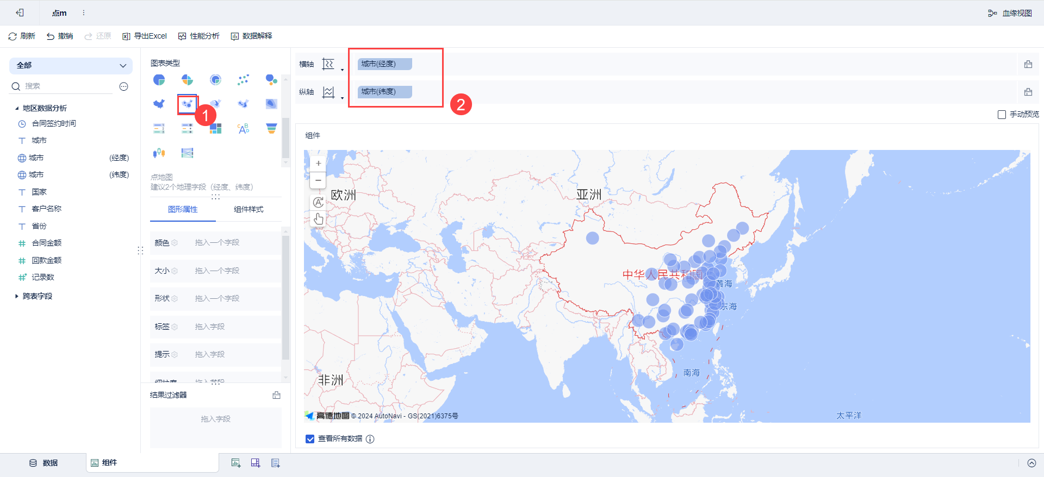Click the add dashboard icon in bottom bar
Viewport: 1044px width, 477px height.
256,463
